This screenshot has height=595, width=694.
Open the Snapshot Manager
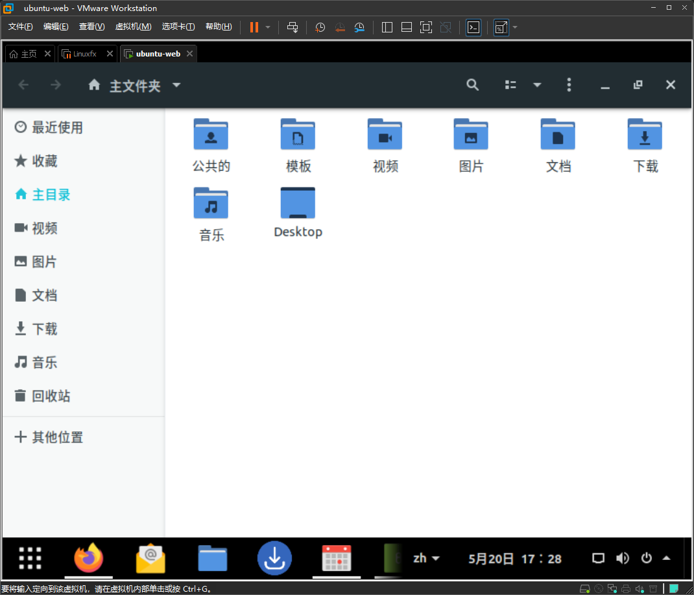coord(359,27)
